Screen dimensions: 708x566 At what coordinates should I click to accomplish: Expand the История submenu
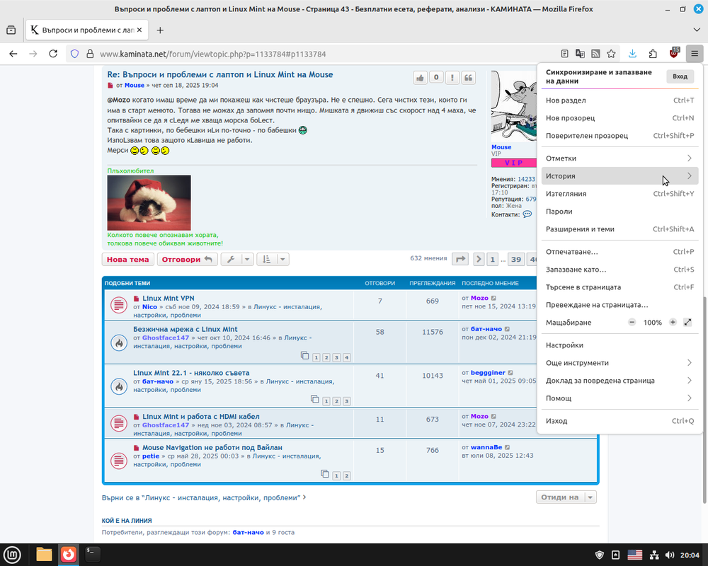pyautogui.click(x=619, y=175)
